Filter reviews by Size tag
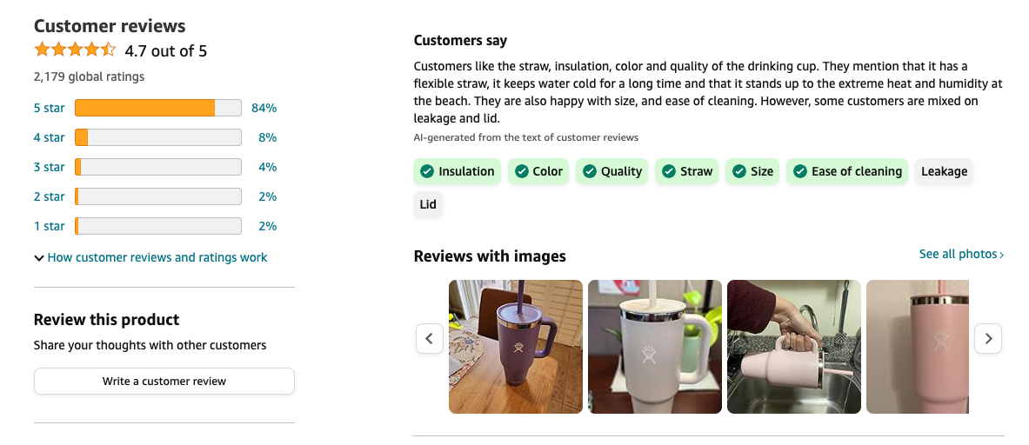 (752, 171)
